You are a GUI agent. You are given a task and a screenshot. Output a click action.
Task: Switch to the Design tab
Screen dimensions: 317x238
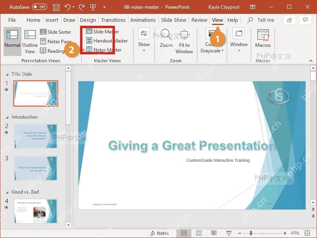click(88, 20)
